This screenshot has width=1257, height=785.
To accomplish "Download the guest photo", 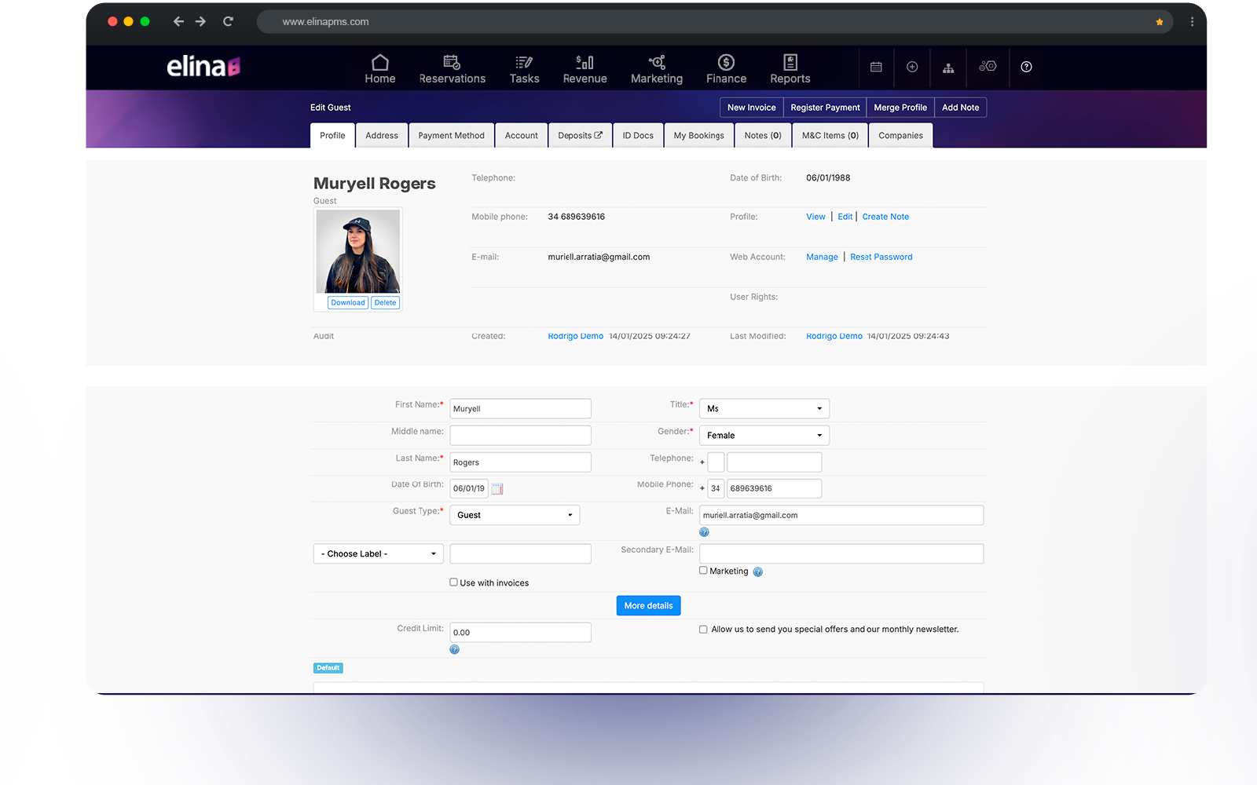I will click(x=348, y=303).
